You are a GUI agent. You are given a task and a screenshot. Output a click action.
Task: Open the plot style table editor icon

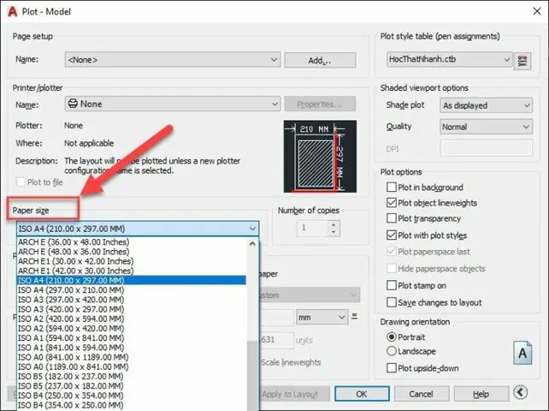click(522, 61)
